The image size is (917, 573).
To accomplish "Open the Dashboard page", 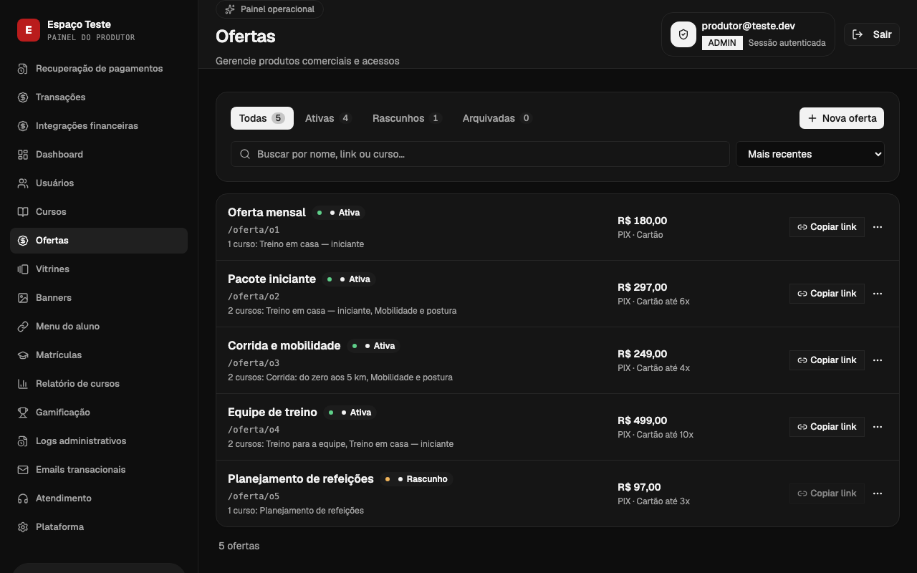I will point(99,155).
